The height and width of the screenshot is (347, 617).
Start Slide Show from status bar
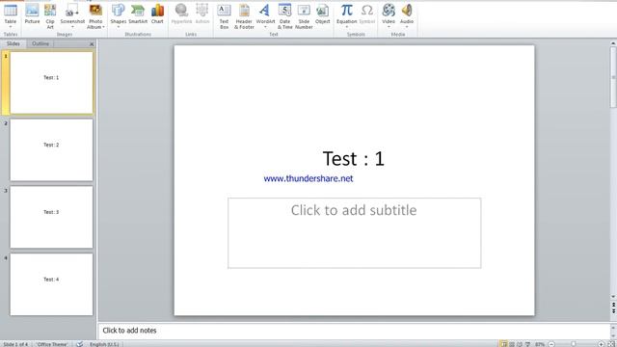point(527,344)
